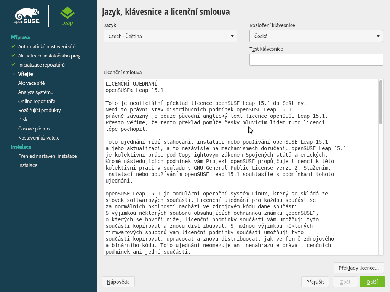Click the checkmark beside Aktualizace instalačního programu

[14, 56]
